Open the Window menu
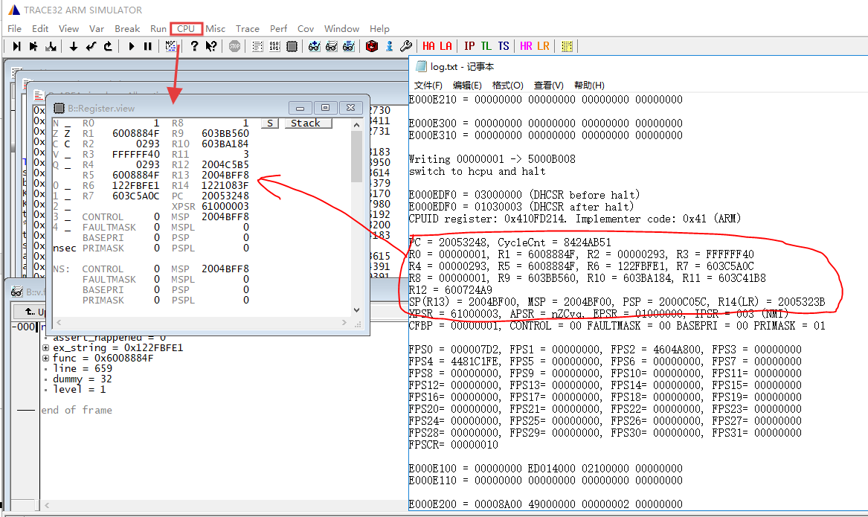 341,29
